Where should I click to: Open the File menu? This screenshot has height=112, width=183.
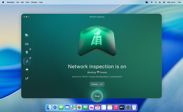point(18,2)
